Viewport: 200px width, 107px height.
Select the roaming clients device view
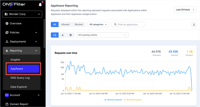[55, 35]
